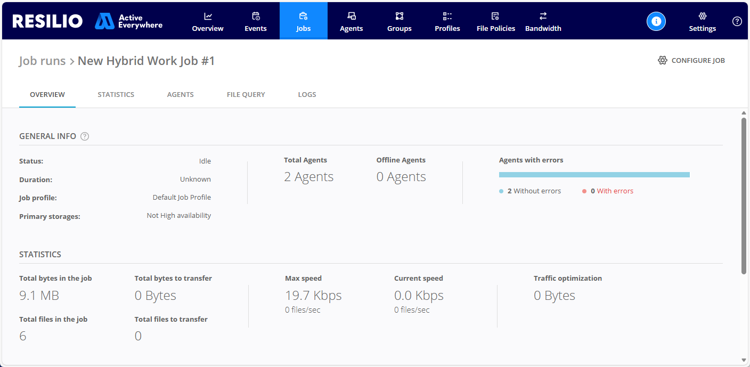750x367 pixels.
Task: Open the Overview chart icon in navbar
Action: [x=208, y=17]
